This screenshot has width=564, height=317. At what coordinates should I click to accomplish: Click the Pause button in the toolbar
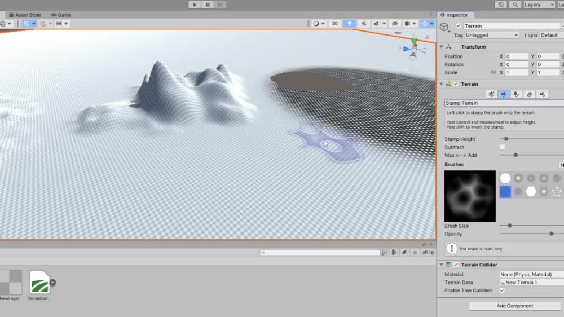coord(208,5)
